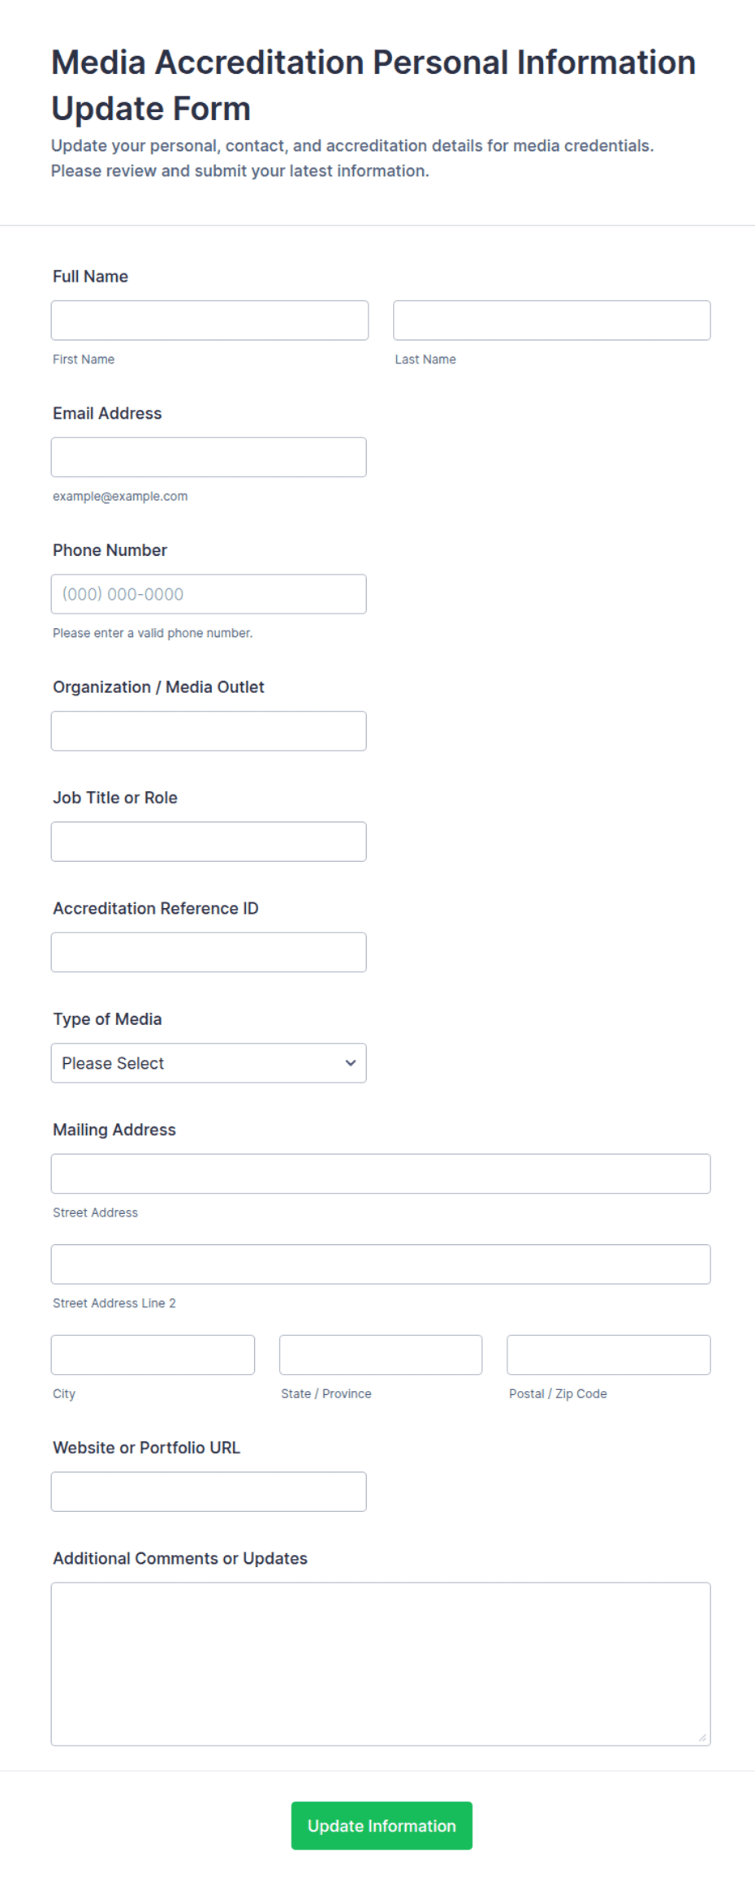755x1890 pixels.
Task: Click the State / Province field
Action: click(381, 1355)
